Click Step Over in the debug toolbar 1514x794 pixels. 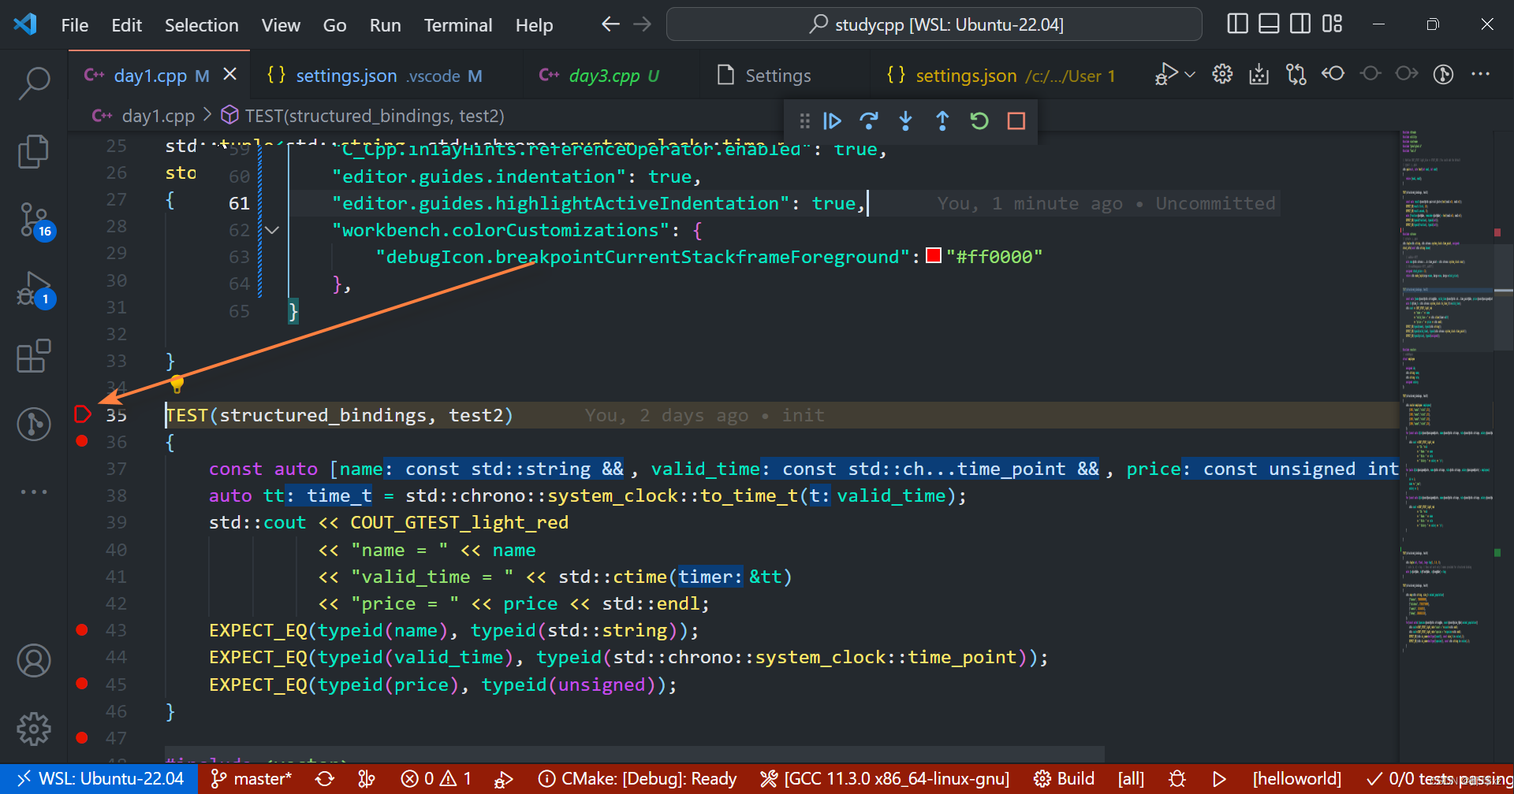(x=869, y=121)
